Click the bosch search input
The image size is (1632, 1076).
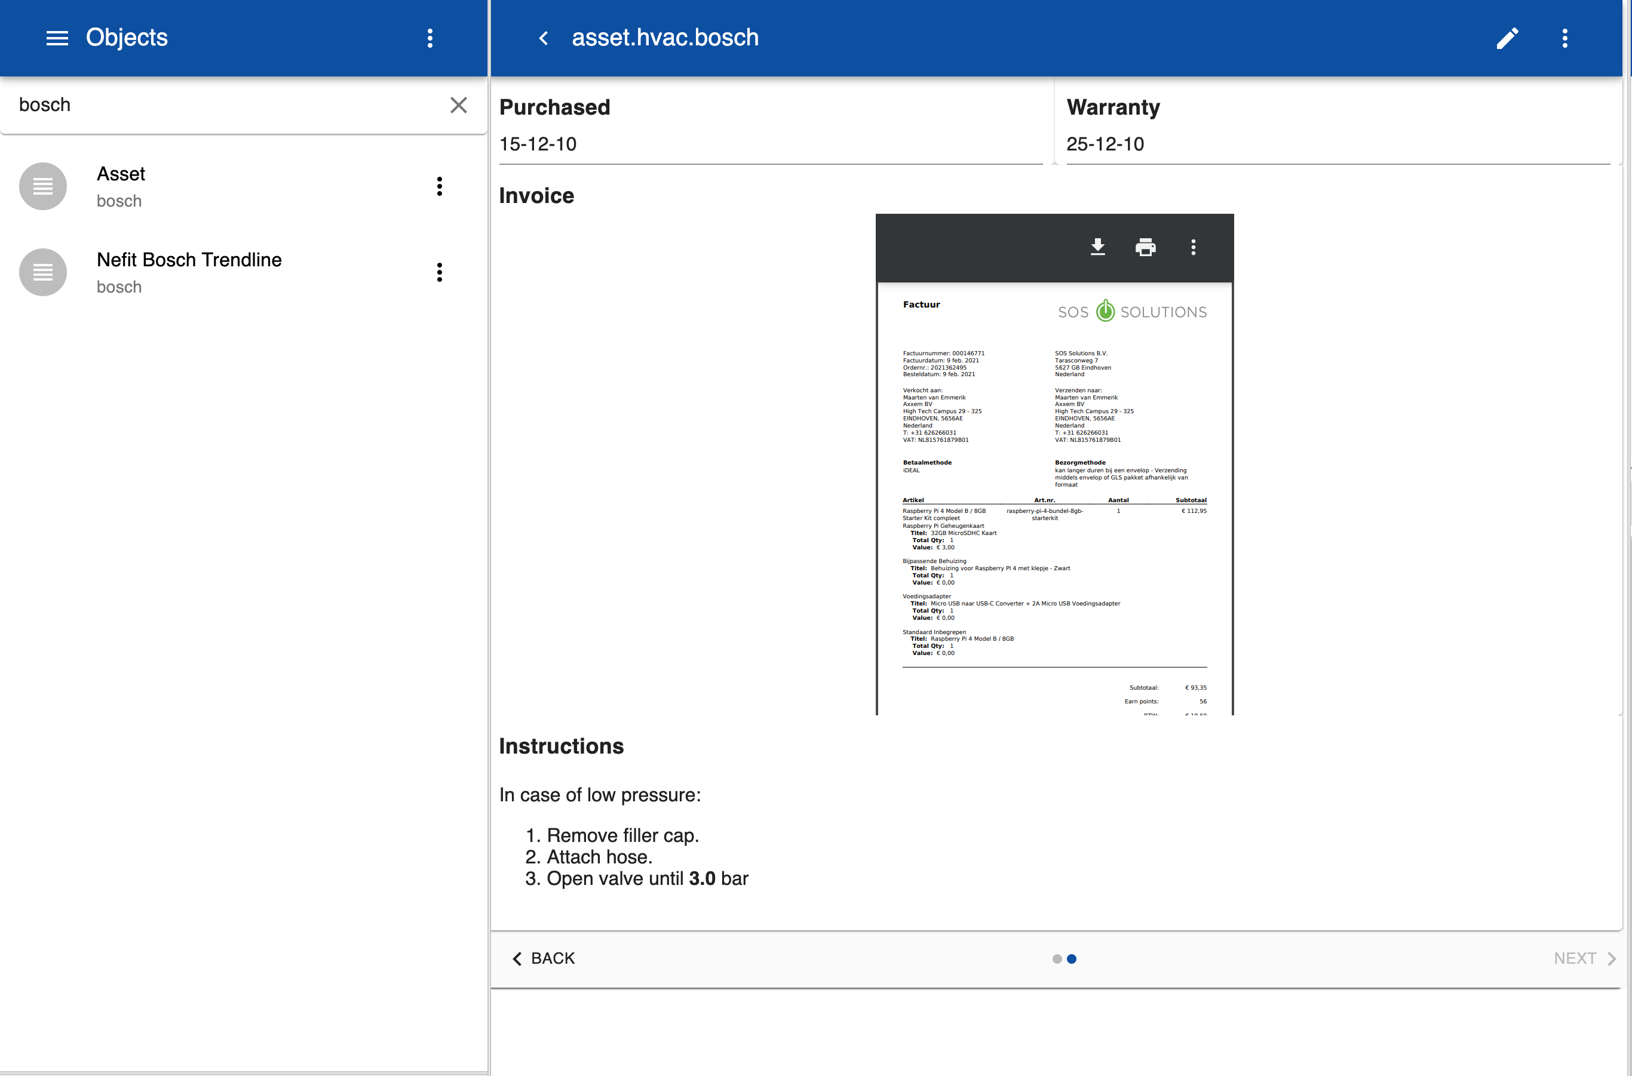226,105
